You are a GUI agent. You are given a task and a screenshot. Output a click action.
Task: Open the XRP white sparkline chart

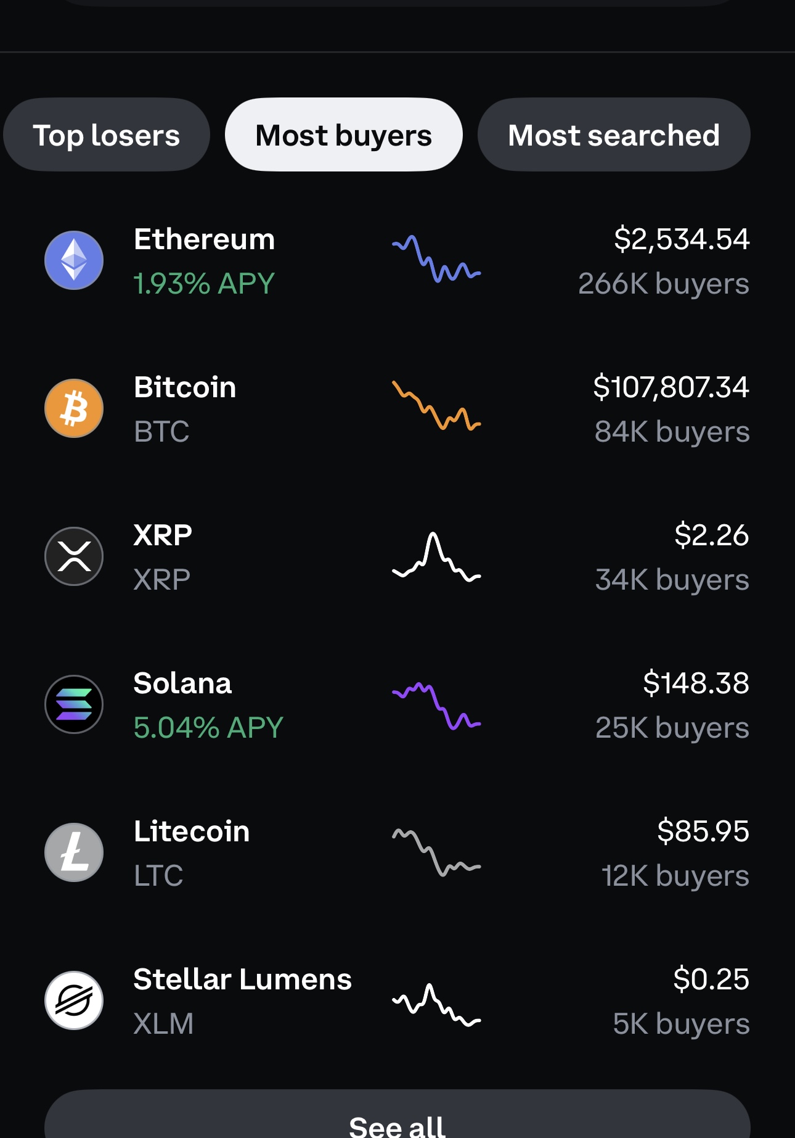[x=436, y=557]
